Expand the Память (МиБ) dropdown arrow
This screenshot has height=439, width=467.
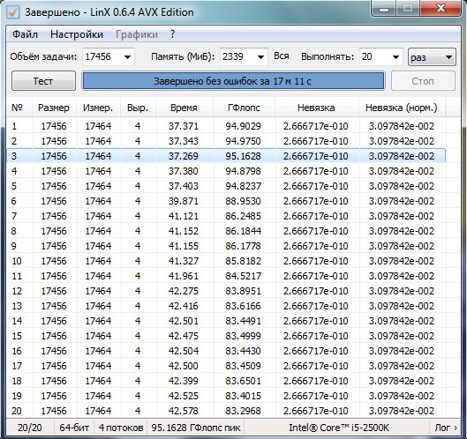point(260,56)
